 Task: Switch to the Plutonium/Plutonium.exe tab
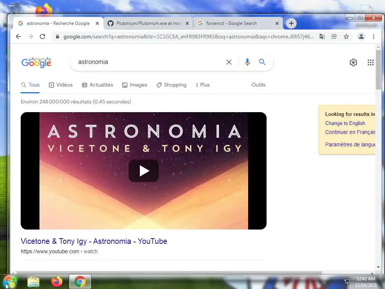pos(148,23)
